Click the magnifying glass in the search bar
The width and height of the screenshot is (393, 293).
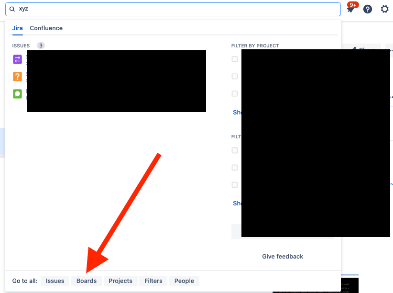(x=13, y=9)
